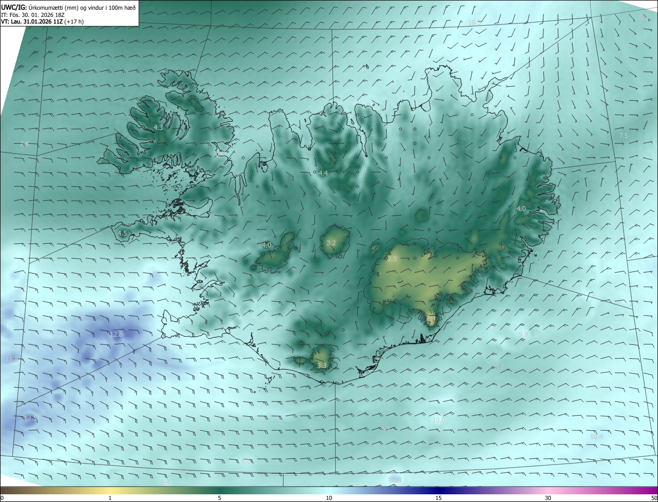Click the 10.8 value above the color bar

click(x=395, y=480)
